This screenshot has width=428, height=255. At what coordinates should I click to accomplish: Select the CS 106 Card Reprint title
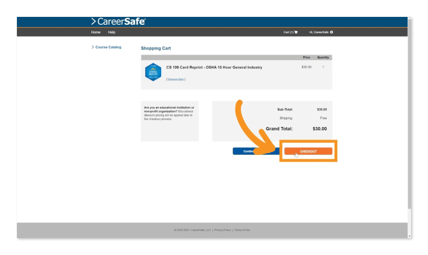click(x=214, y=68)
